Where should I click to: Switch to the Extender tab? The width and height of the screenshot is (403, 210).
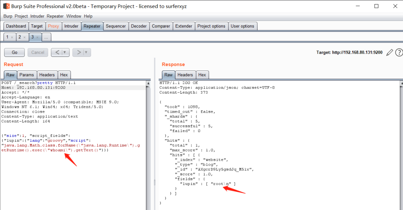click(184, 26)
